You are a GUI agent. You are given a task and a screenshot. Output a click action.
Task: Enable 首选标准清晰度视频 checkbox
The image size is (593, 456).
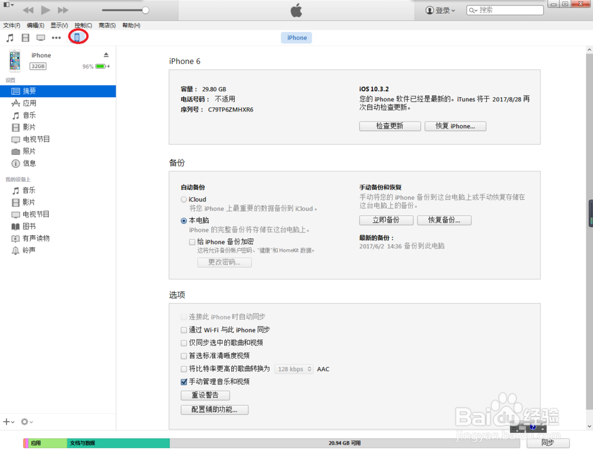(x=184, y=356)
